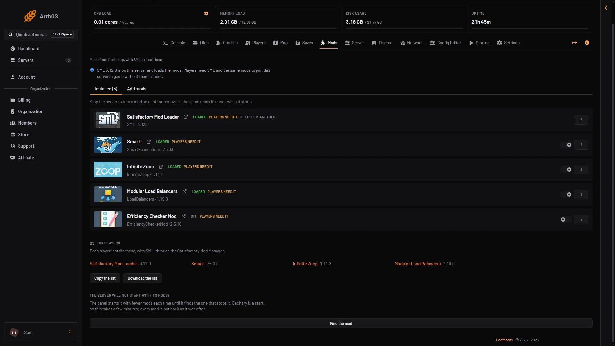Turn off Modular Load Balancers toggle

click(x=566, y=194)
